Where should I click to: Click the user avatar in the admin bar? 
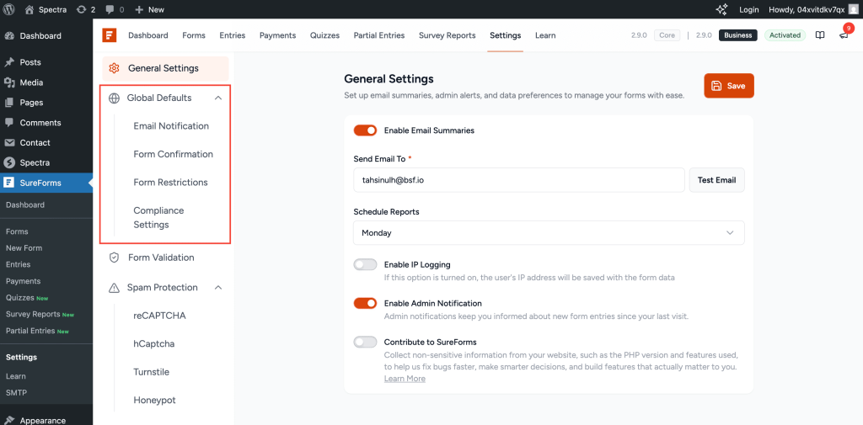(x=853, y=9)
